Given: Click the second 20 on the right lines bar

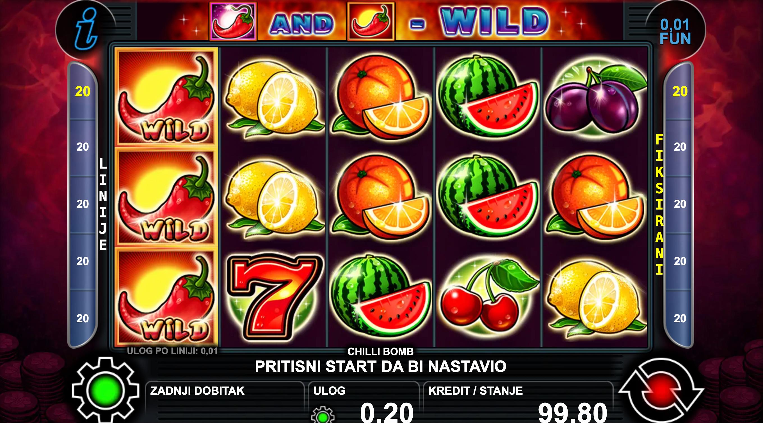Looking at the screenshot, I should point(680,147).
